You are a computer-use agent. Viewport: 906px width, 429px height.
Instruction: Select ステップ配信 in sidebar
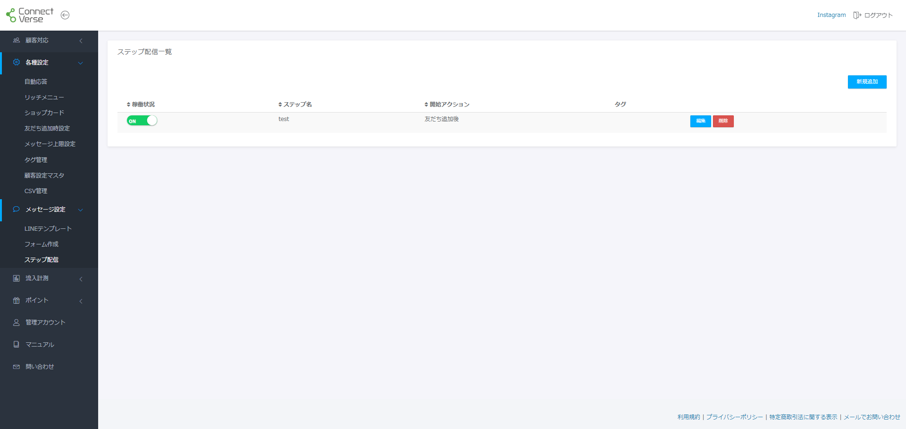pyautogui.click(x=42, y=259)
